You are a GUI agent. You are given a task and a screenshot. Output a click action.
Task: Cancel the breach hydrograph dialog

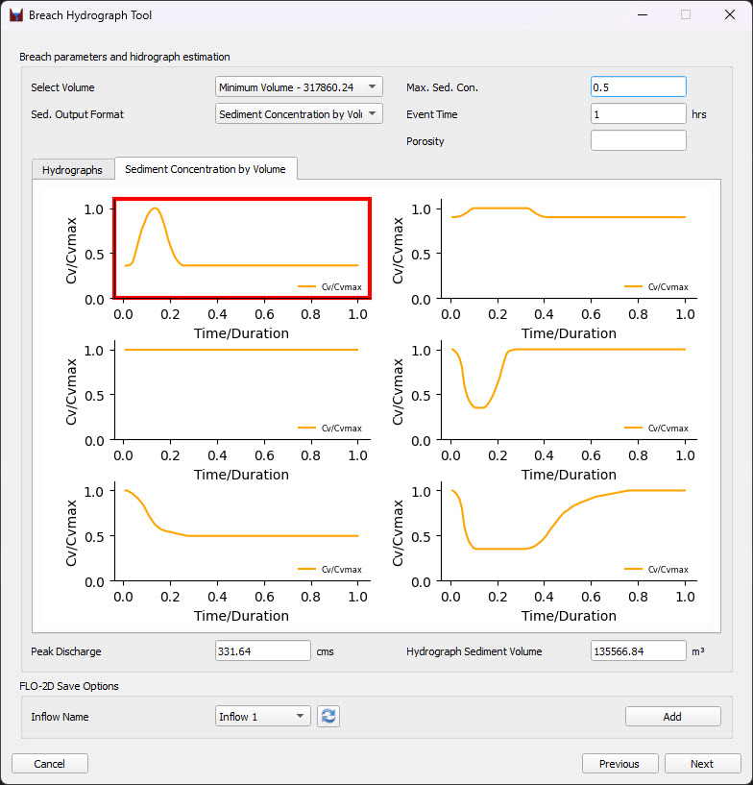point(50,764)
